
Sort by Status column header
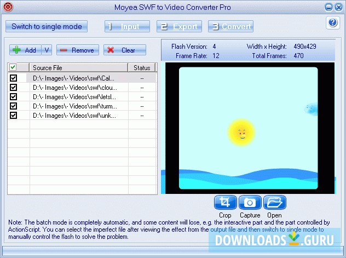(x=142, y=67)
